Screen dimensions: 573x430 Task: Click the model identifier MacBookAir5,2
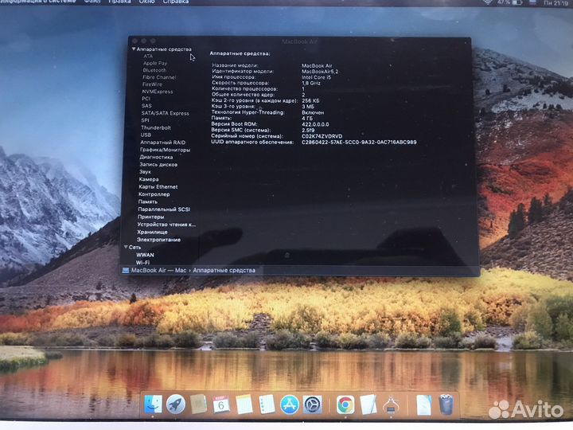(320, 72)
